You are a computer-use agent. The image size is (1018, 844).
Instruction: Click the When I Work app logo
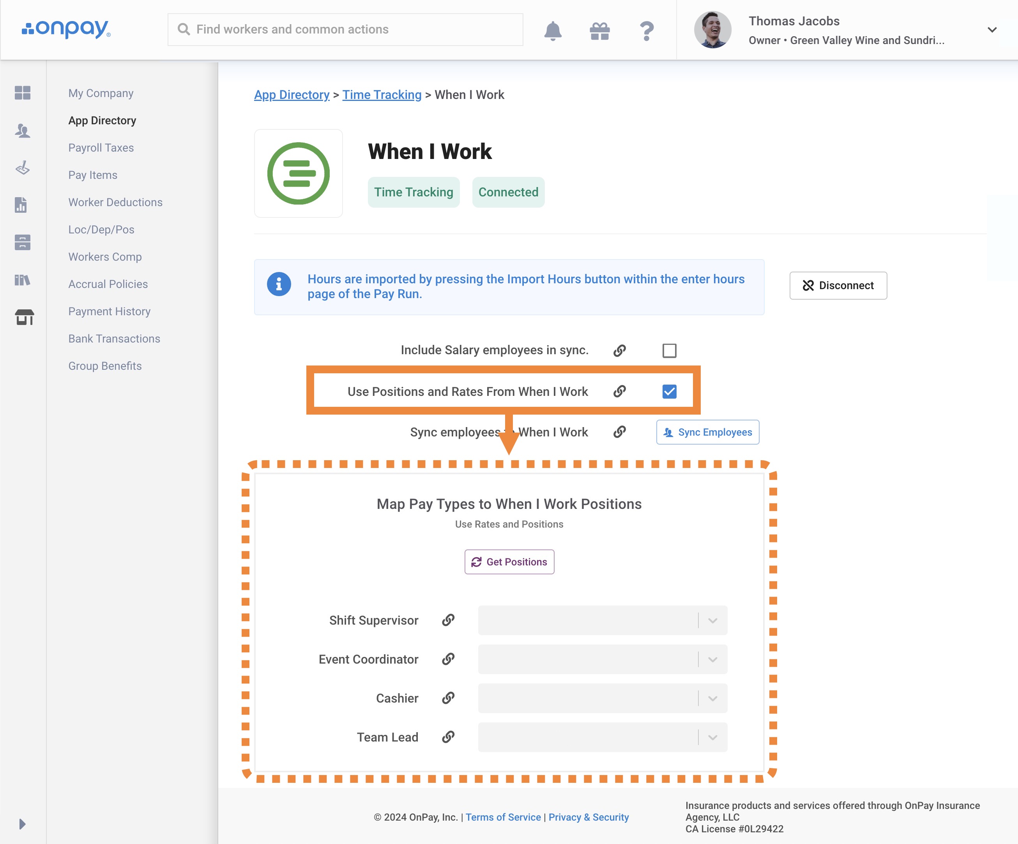[299, 173]
